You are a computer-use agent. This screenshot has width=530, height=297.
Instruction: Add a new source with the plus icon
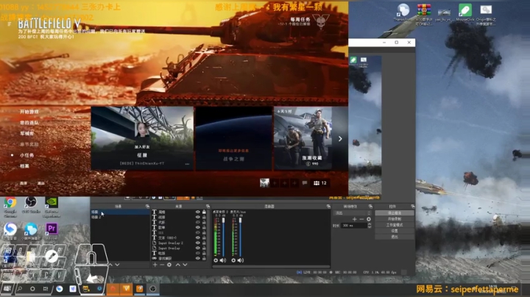tap(155, 265)
